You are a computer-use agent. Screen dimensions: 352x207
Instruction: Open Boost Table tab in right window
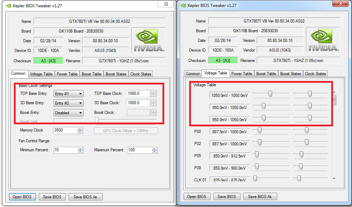[266, 74]
